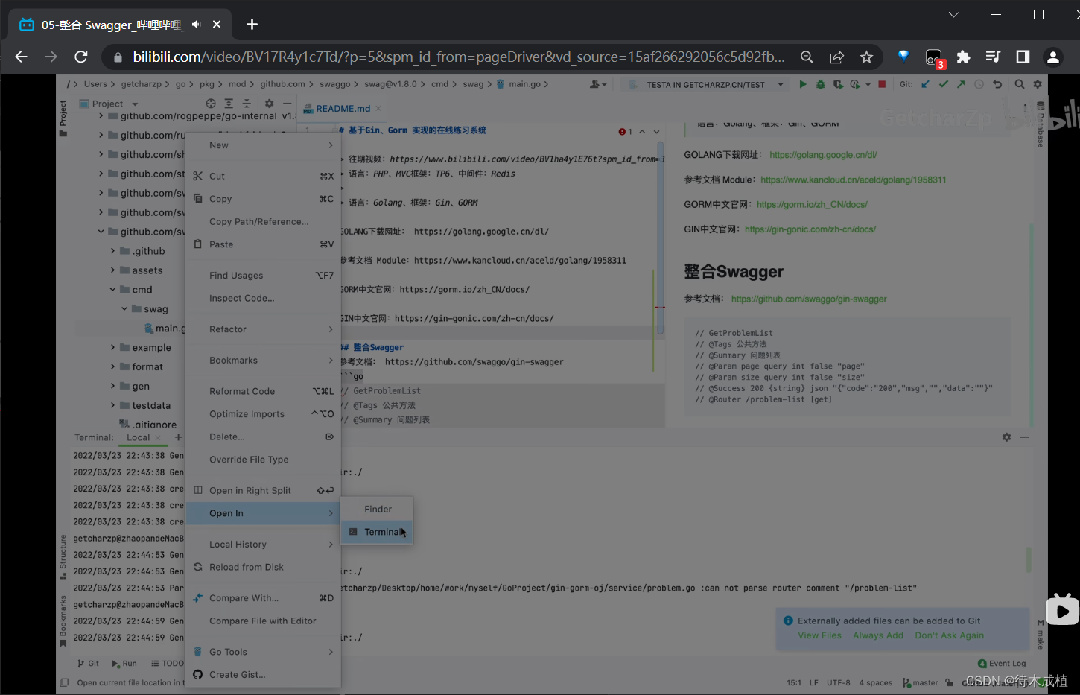Viewport: 1080px width, 695px height.
Task: Update project with Git blue arrow
Action: (925, 84)
